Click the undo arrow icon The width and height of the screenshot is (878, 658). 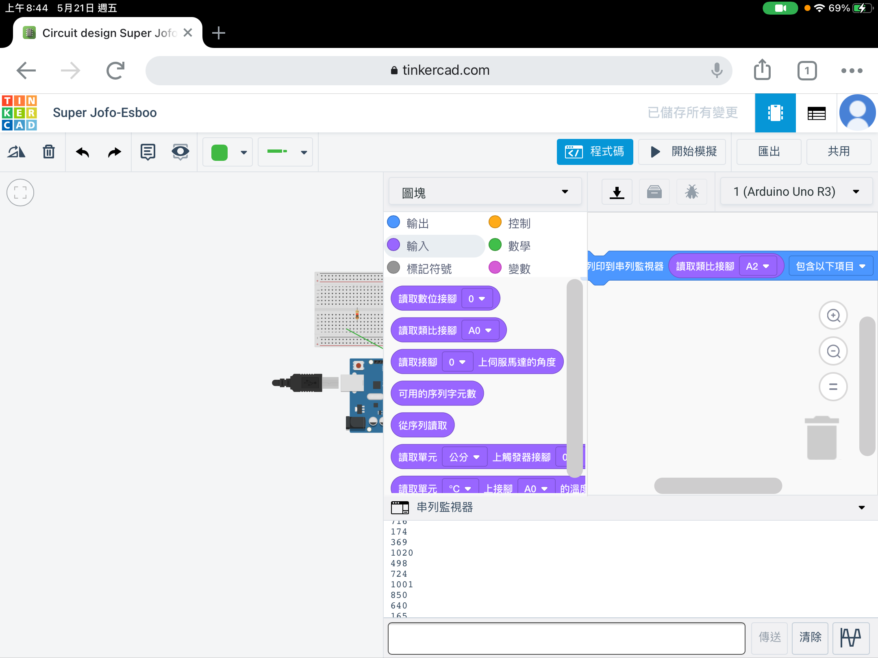(83, 152)
